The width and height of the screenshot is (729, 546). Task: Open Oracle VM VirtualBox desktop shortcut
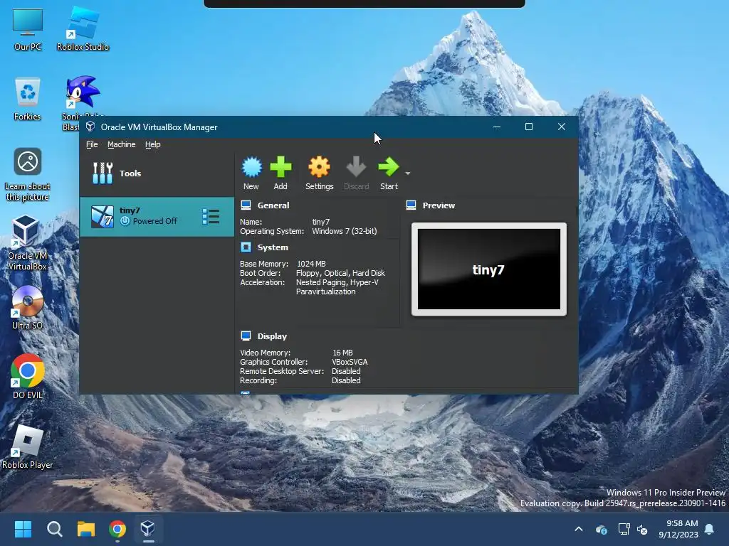click(x=28, y=243)
